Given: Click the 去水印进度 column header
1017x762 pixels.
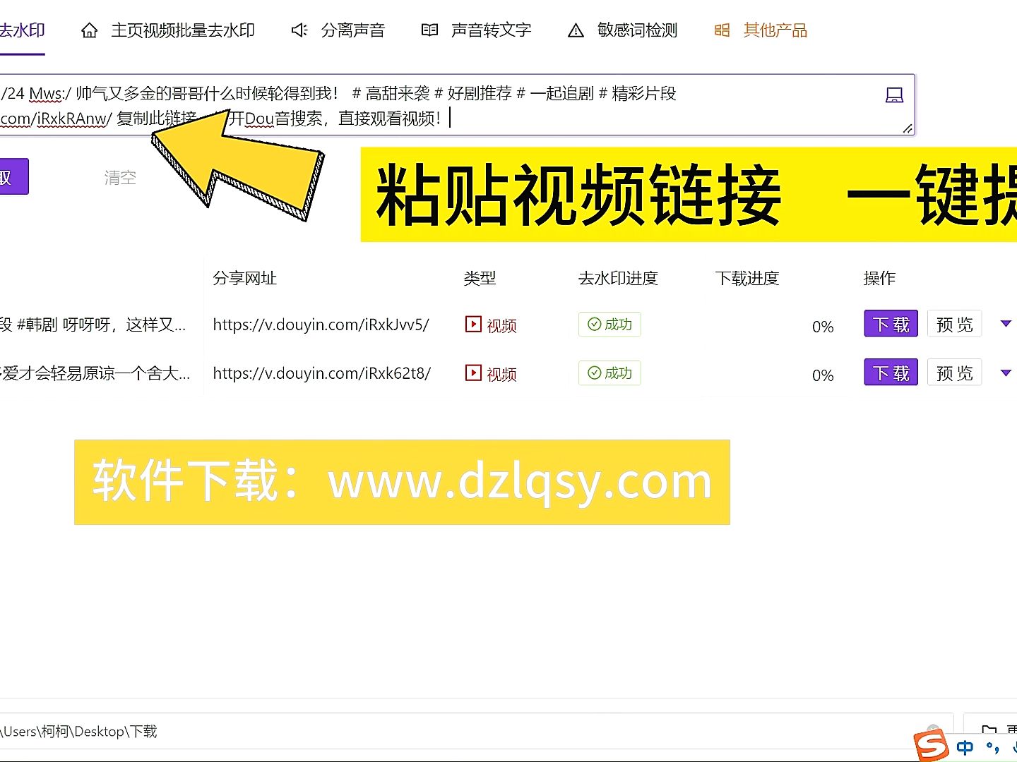Looking at the screenshot, I should pos(618,278).
